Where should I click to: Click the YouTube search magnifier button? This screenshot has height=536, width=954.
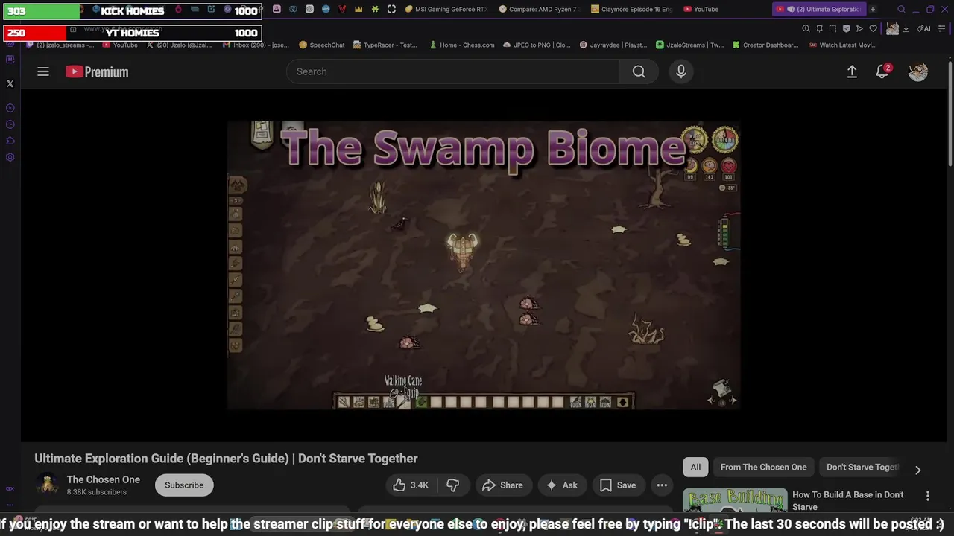(639, 71)
